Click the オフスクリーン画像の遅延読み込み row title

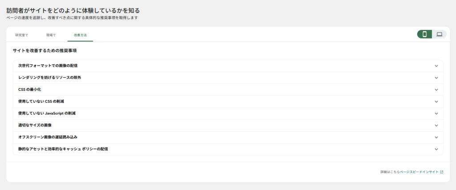pos(48,137)
